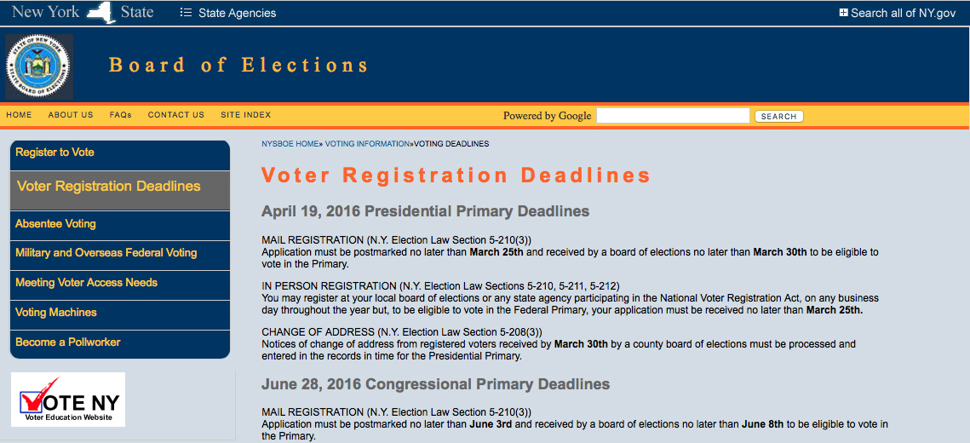Open the State Agencies list

(x=228, y=13)
